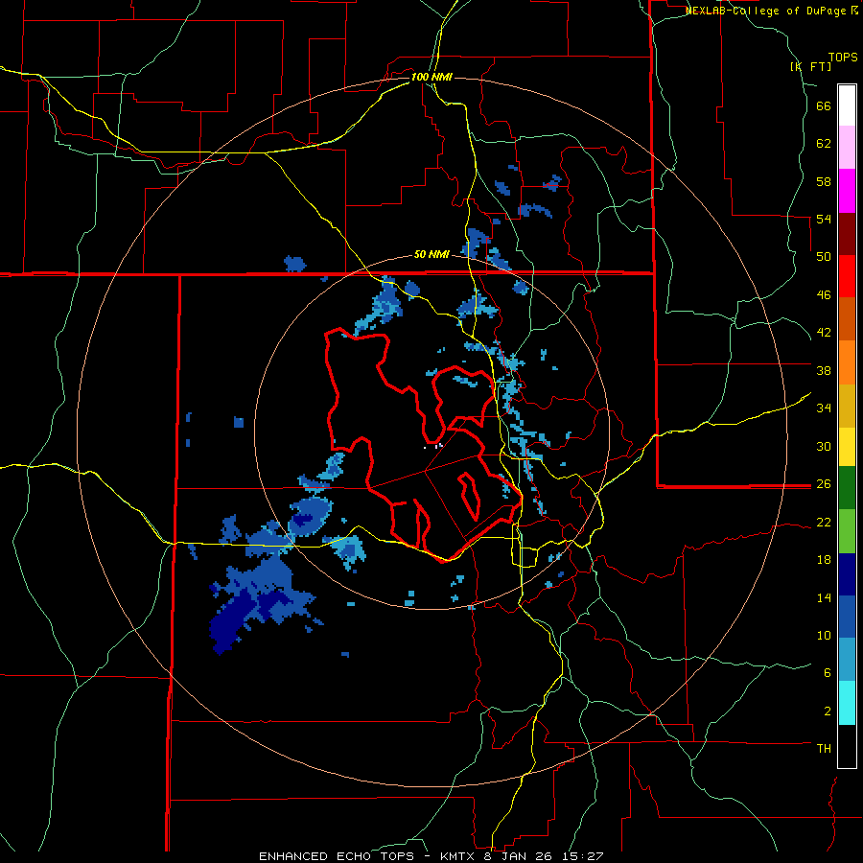The image size is (863, 863).
Task: Click the '100 NMI' range ring label
Action: (431, 77)
